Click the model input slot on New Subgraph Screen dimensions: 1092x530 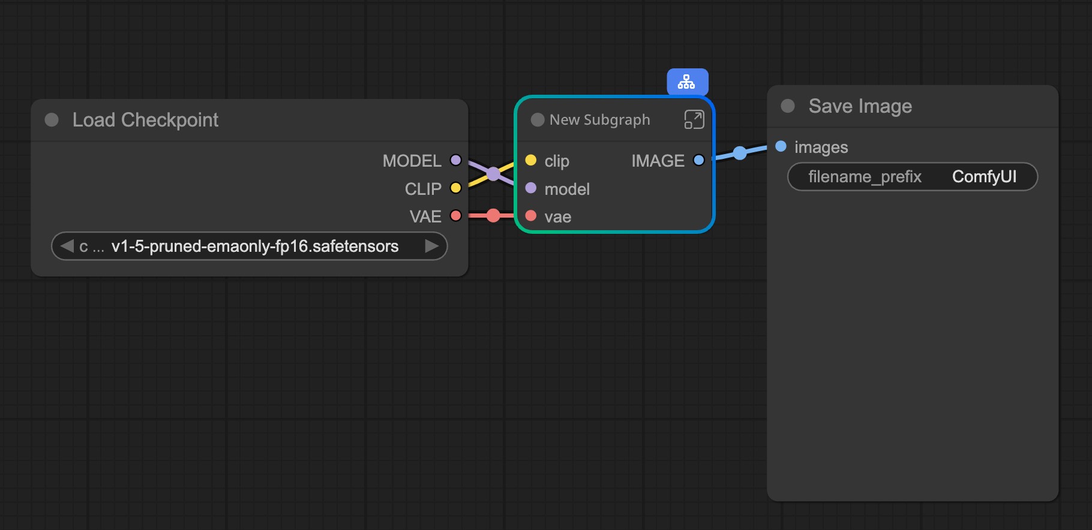531,188
